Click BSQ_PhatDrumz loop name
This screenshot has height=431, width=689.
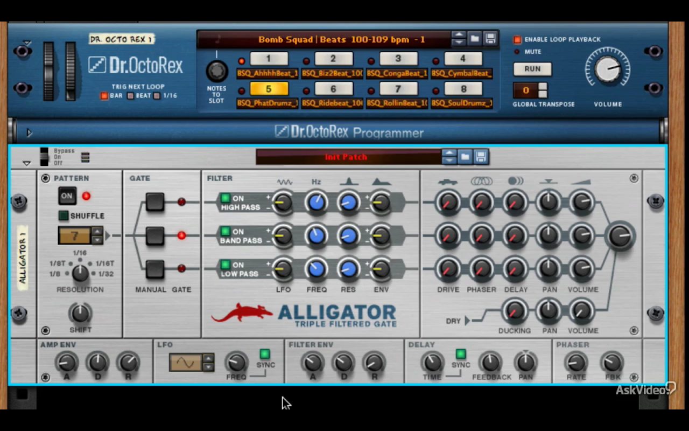click(x=268, y=103)
